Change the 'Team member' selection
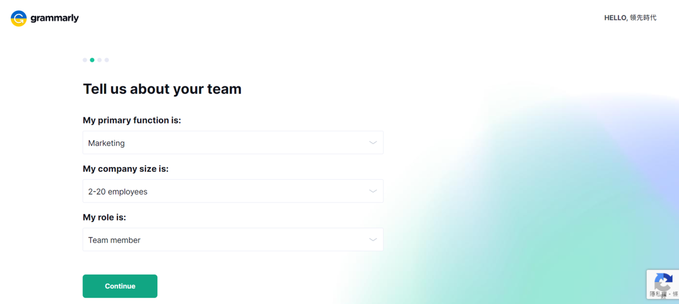 [x=233, y=239]
